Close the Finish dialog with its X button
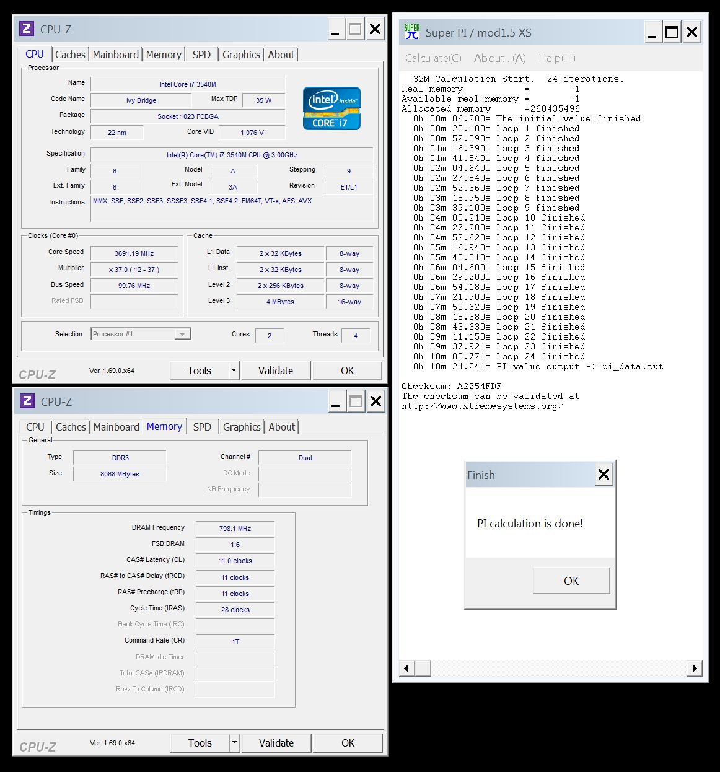The height and width of the screenshot is (772, 720). coord(604,475)
